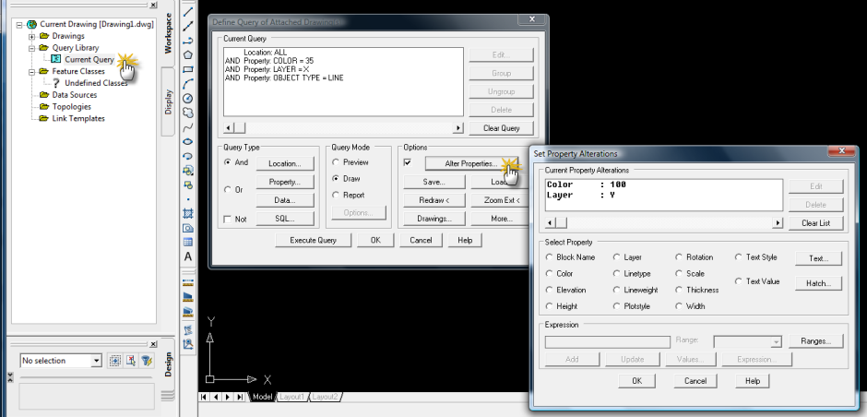
Task: Open the No selection dropdown
Action: click(x=96, y=361)
